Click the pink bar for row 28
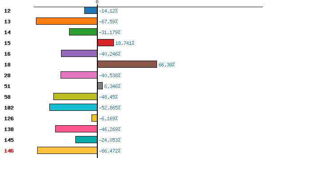The height and width of the screenshot is (171, 314). 79,75
